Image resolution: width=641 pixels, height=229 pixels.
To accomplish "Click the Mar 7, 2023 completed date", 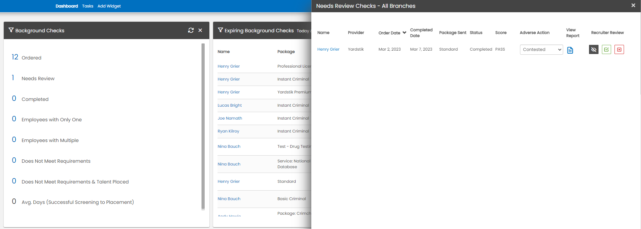I will pyautogui.click(x=421, y=49).
